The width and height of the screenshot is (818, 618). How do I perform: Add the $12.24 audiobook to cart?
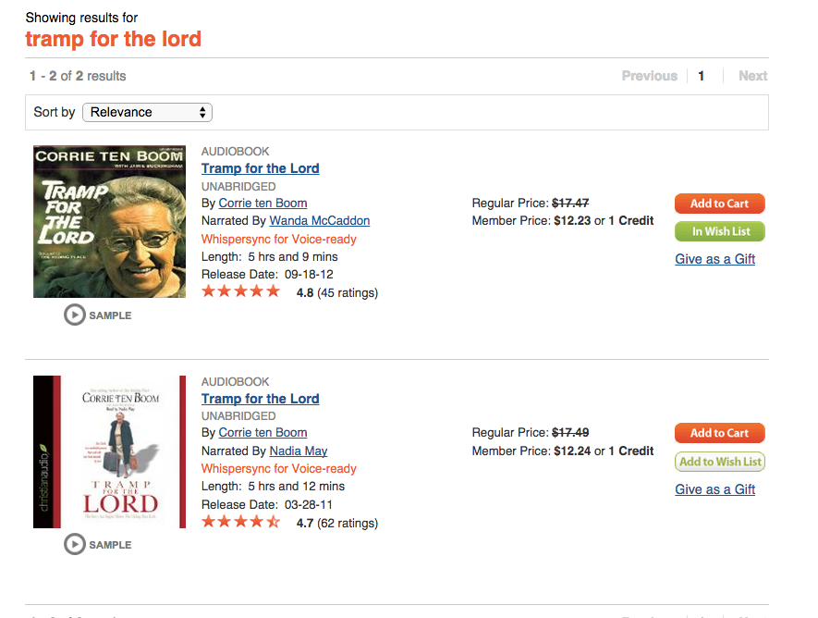[719, 433]
